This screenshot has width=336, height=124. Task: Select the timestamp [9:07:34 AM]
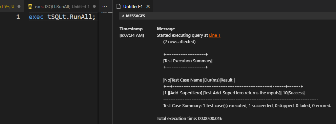pos(132,35)
